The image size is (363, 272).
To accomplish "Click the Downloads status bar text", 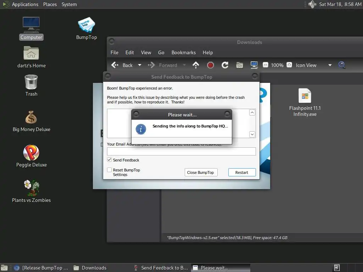I will coord(227,238).
